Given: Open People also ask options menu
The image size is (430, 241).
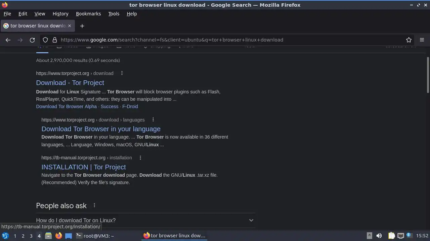Looking at the screenshot, I should pos(94,206).
